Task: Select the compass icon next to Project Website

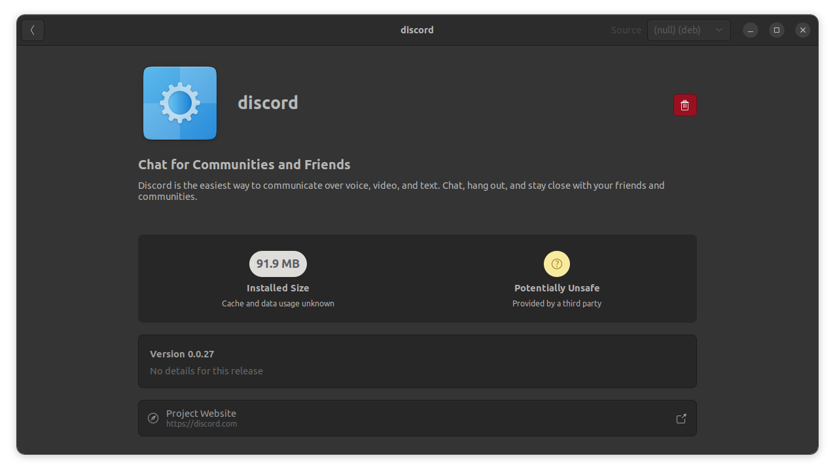Action: pyautogui.click(x=153, y=418)
